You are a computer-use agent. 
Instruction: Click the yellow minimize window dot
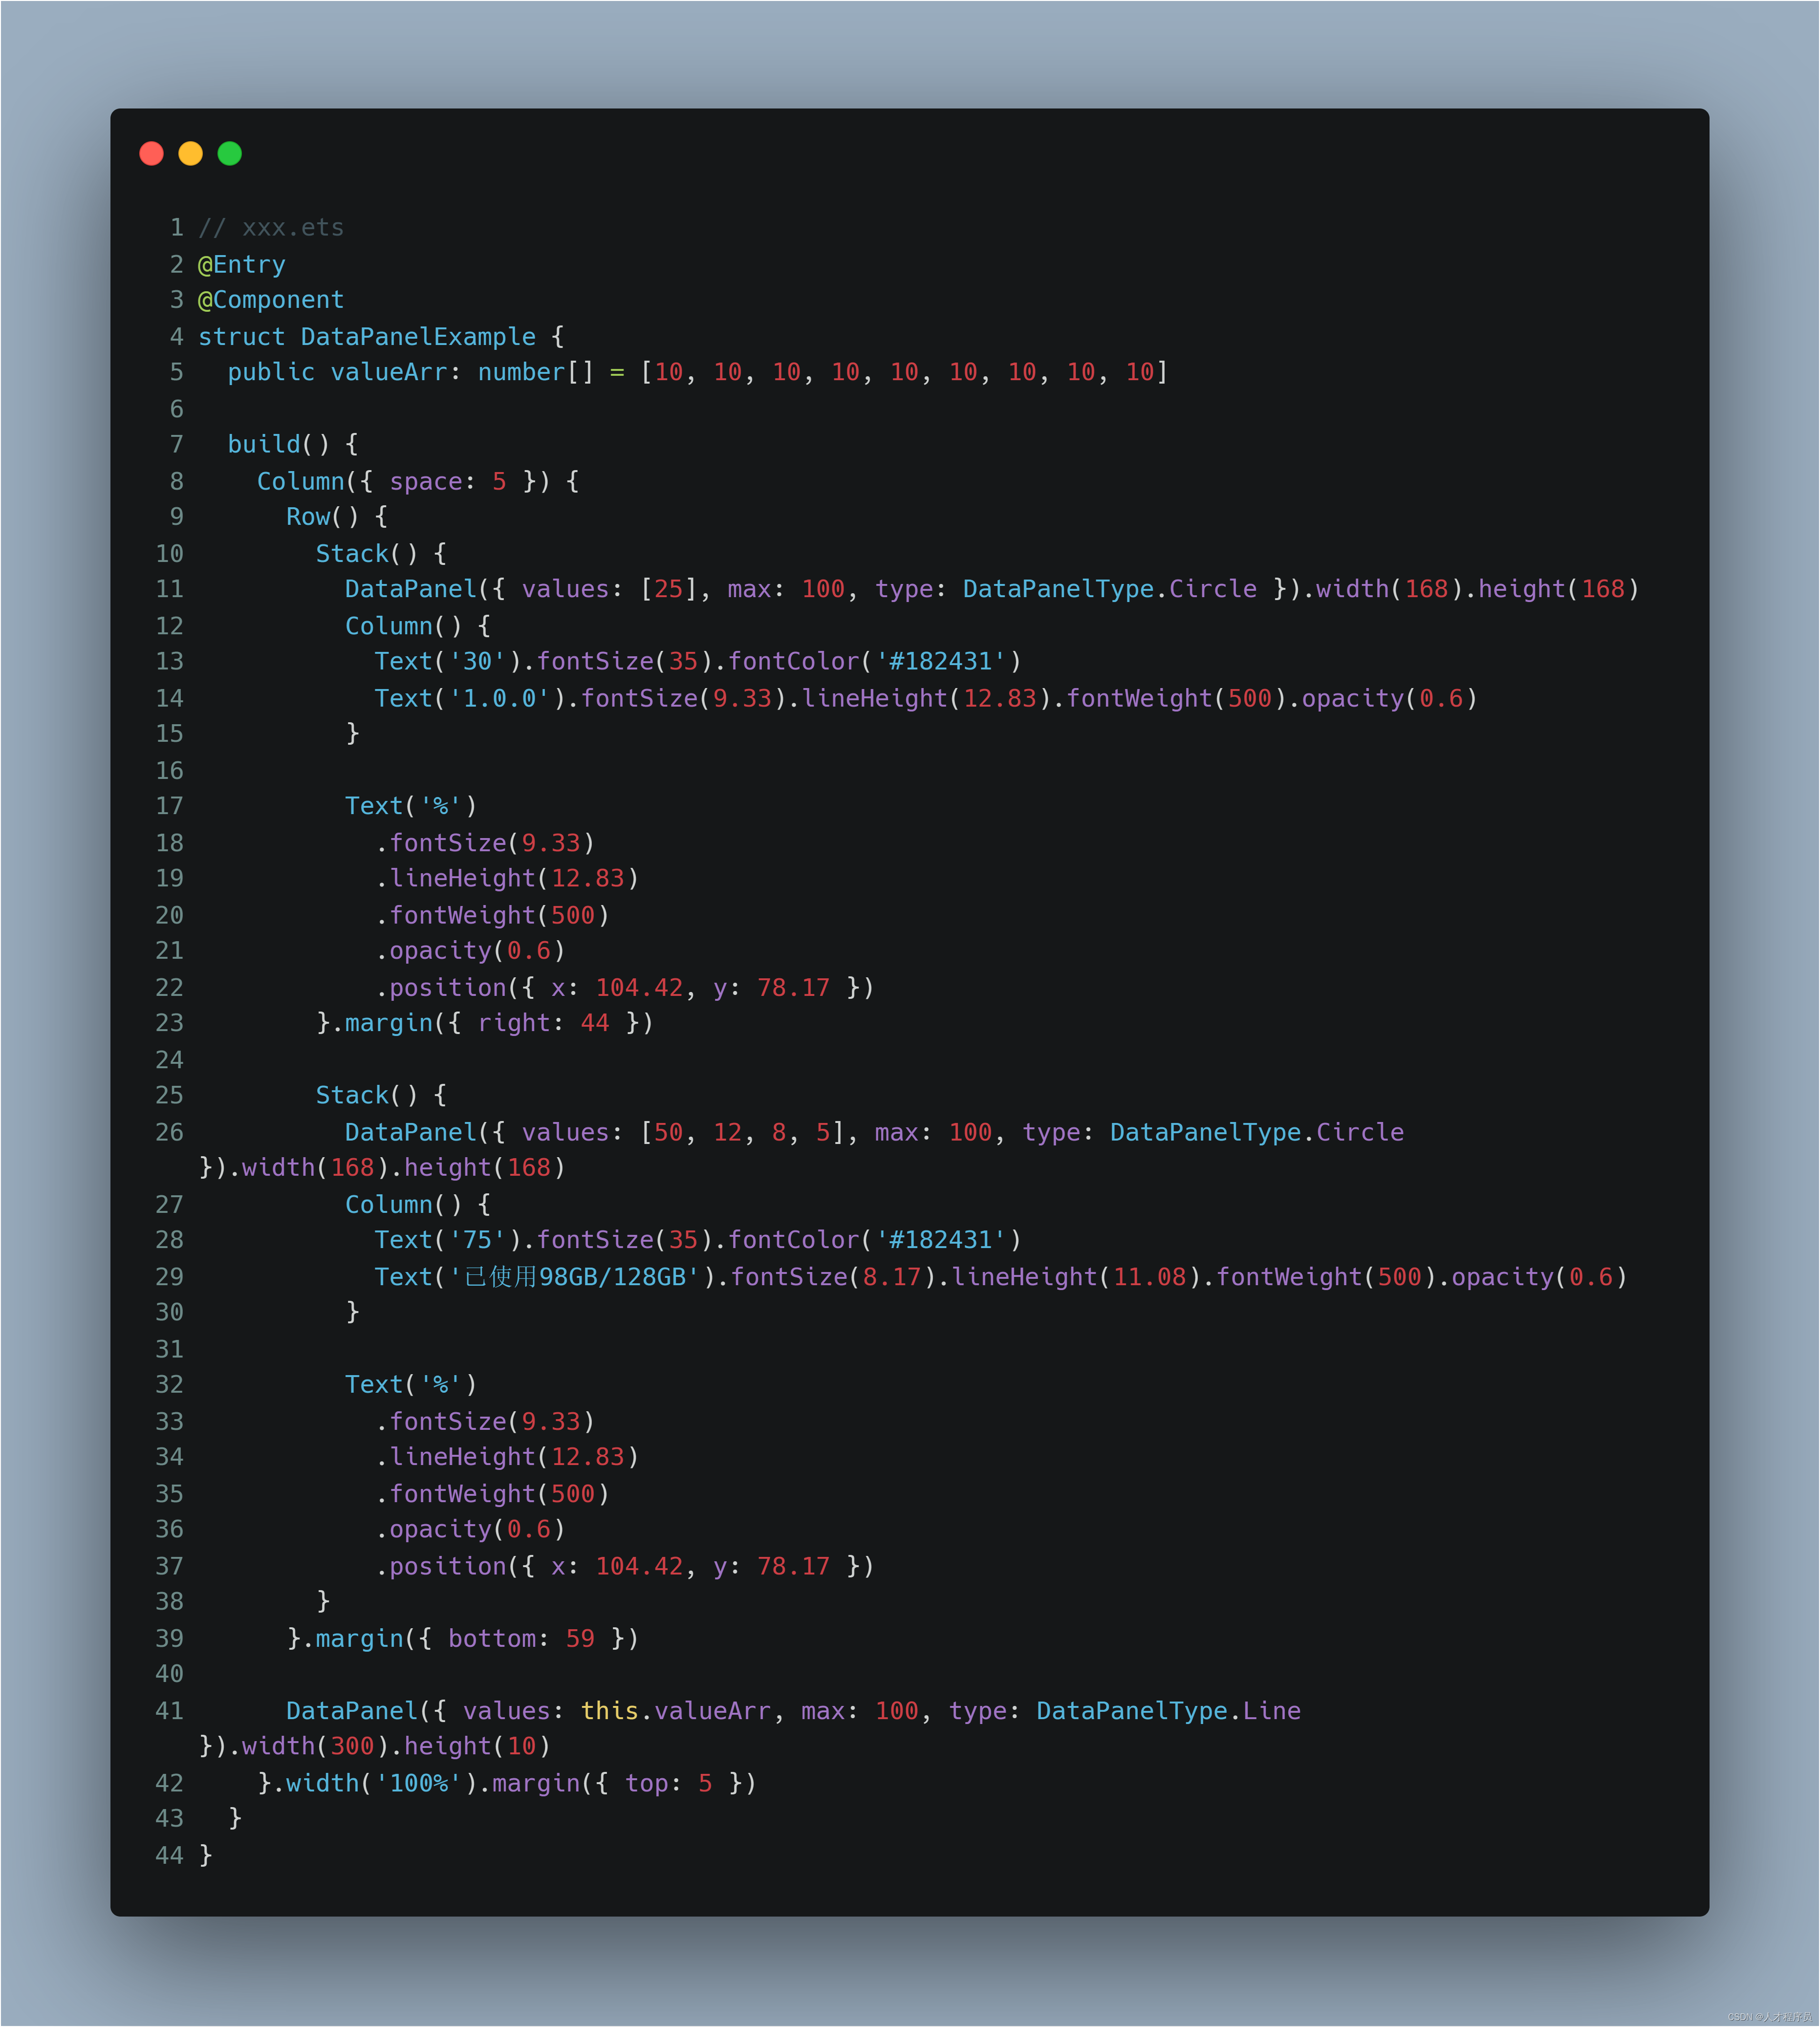tap(190, 153)
